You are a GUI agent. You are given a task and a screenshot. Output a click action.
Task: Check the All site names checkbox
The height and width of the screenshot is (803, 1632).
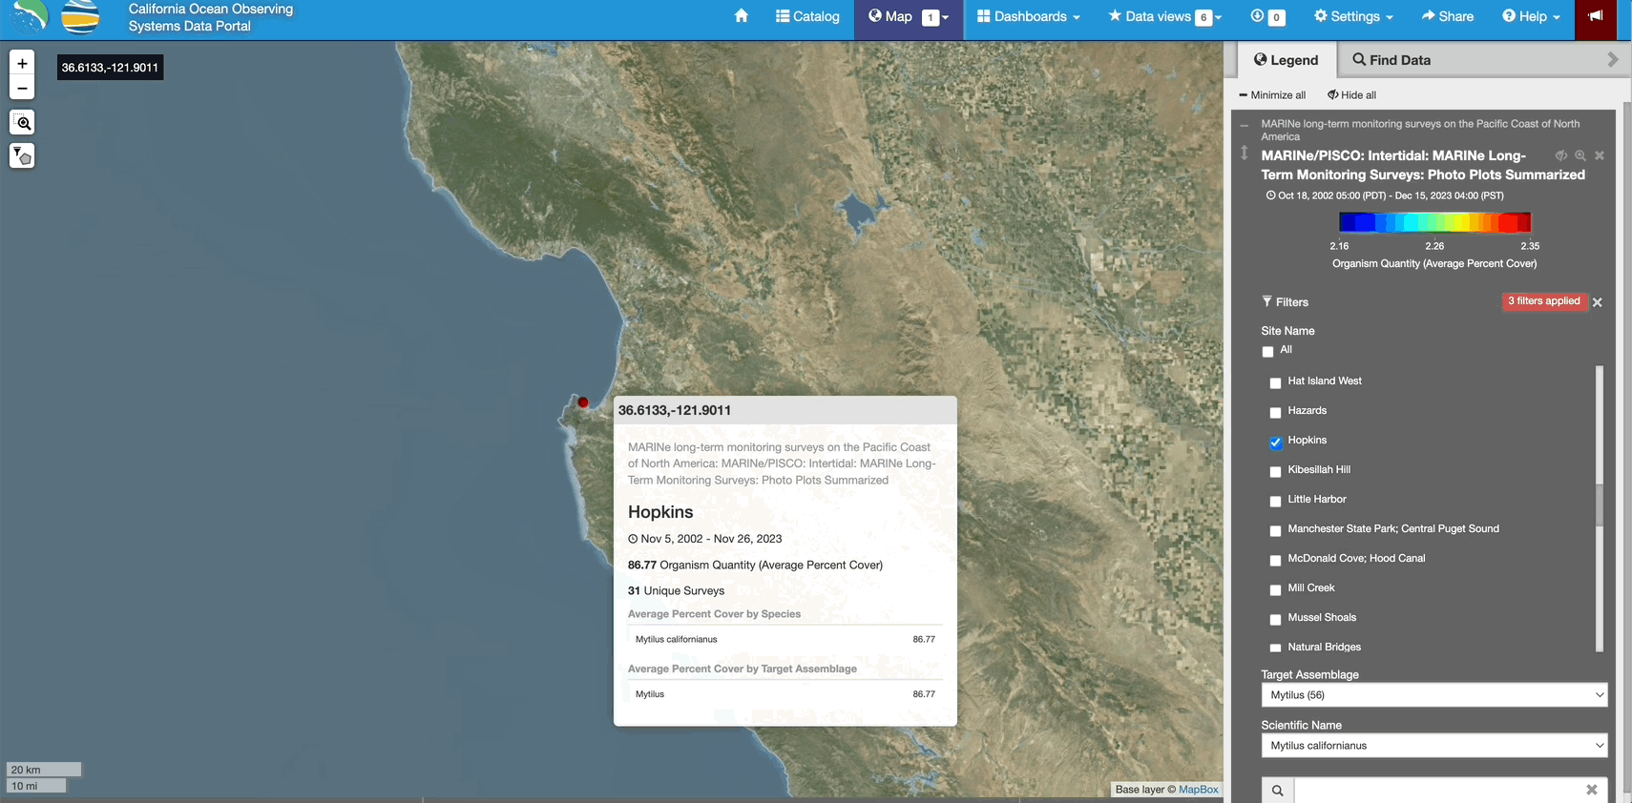pyautogui.click(x=1267, y=351)
